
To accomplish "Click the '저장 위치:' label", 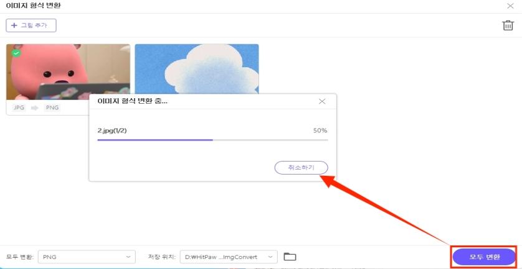I will coord(161,257).
